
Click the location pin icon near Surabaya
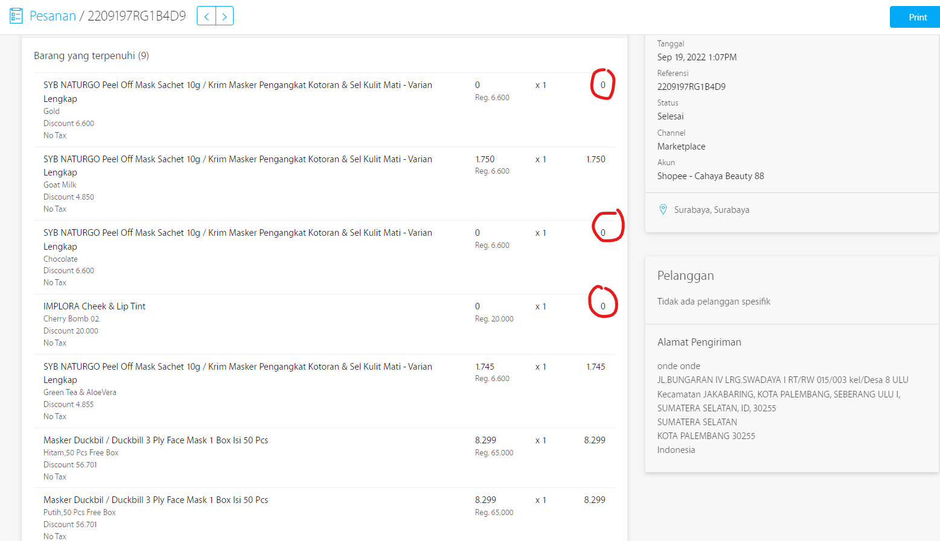coord(663,209)
